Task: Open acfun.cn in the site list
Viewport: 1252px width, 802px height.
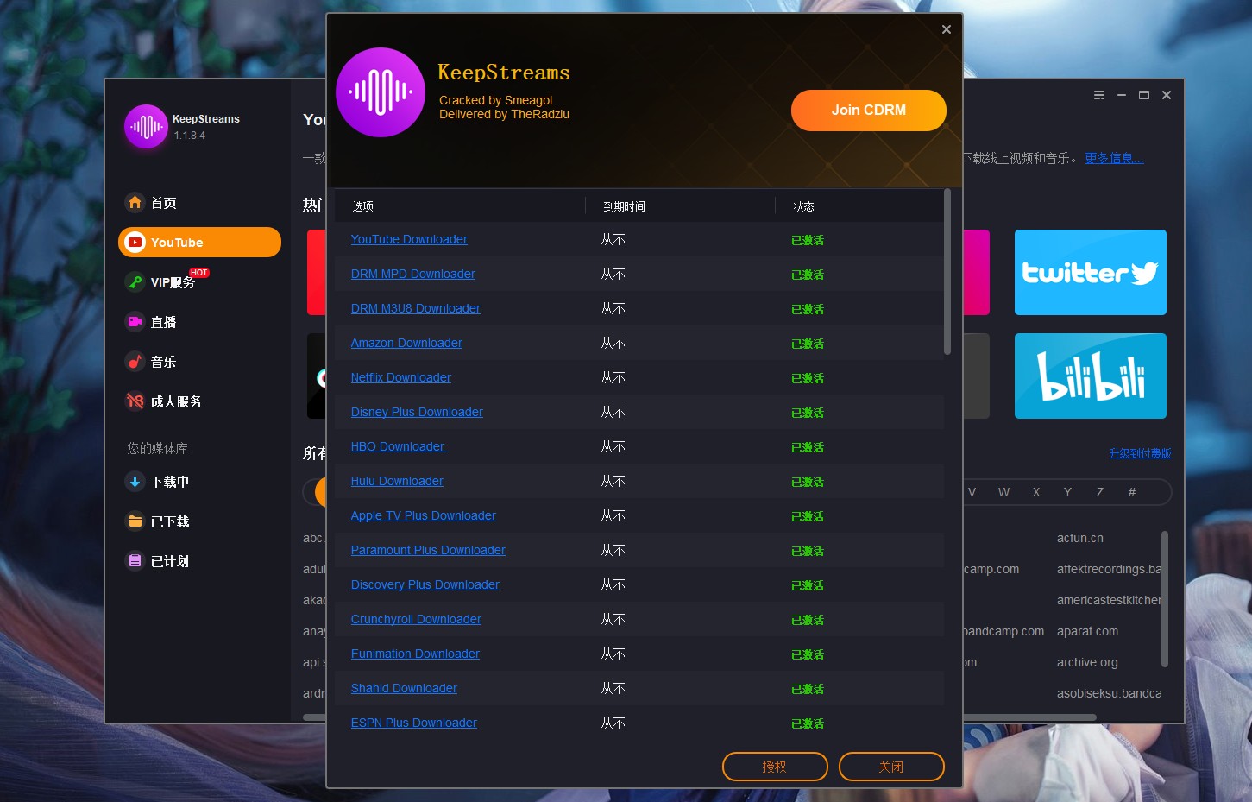Action: point(1080,538)
